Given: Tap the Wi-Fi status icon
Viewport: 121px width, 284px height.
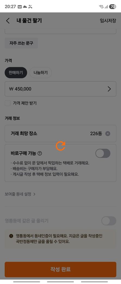Looking at the screenshot, I should point(101,7).
